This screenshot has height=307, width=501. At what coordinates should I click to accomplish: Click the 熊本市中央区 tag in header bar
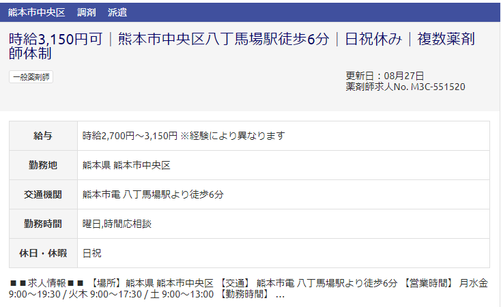pos(36,12)
